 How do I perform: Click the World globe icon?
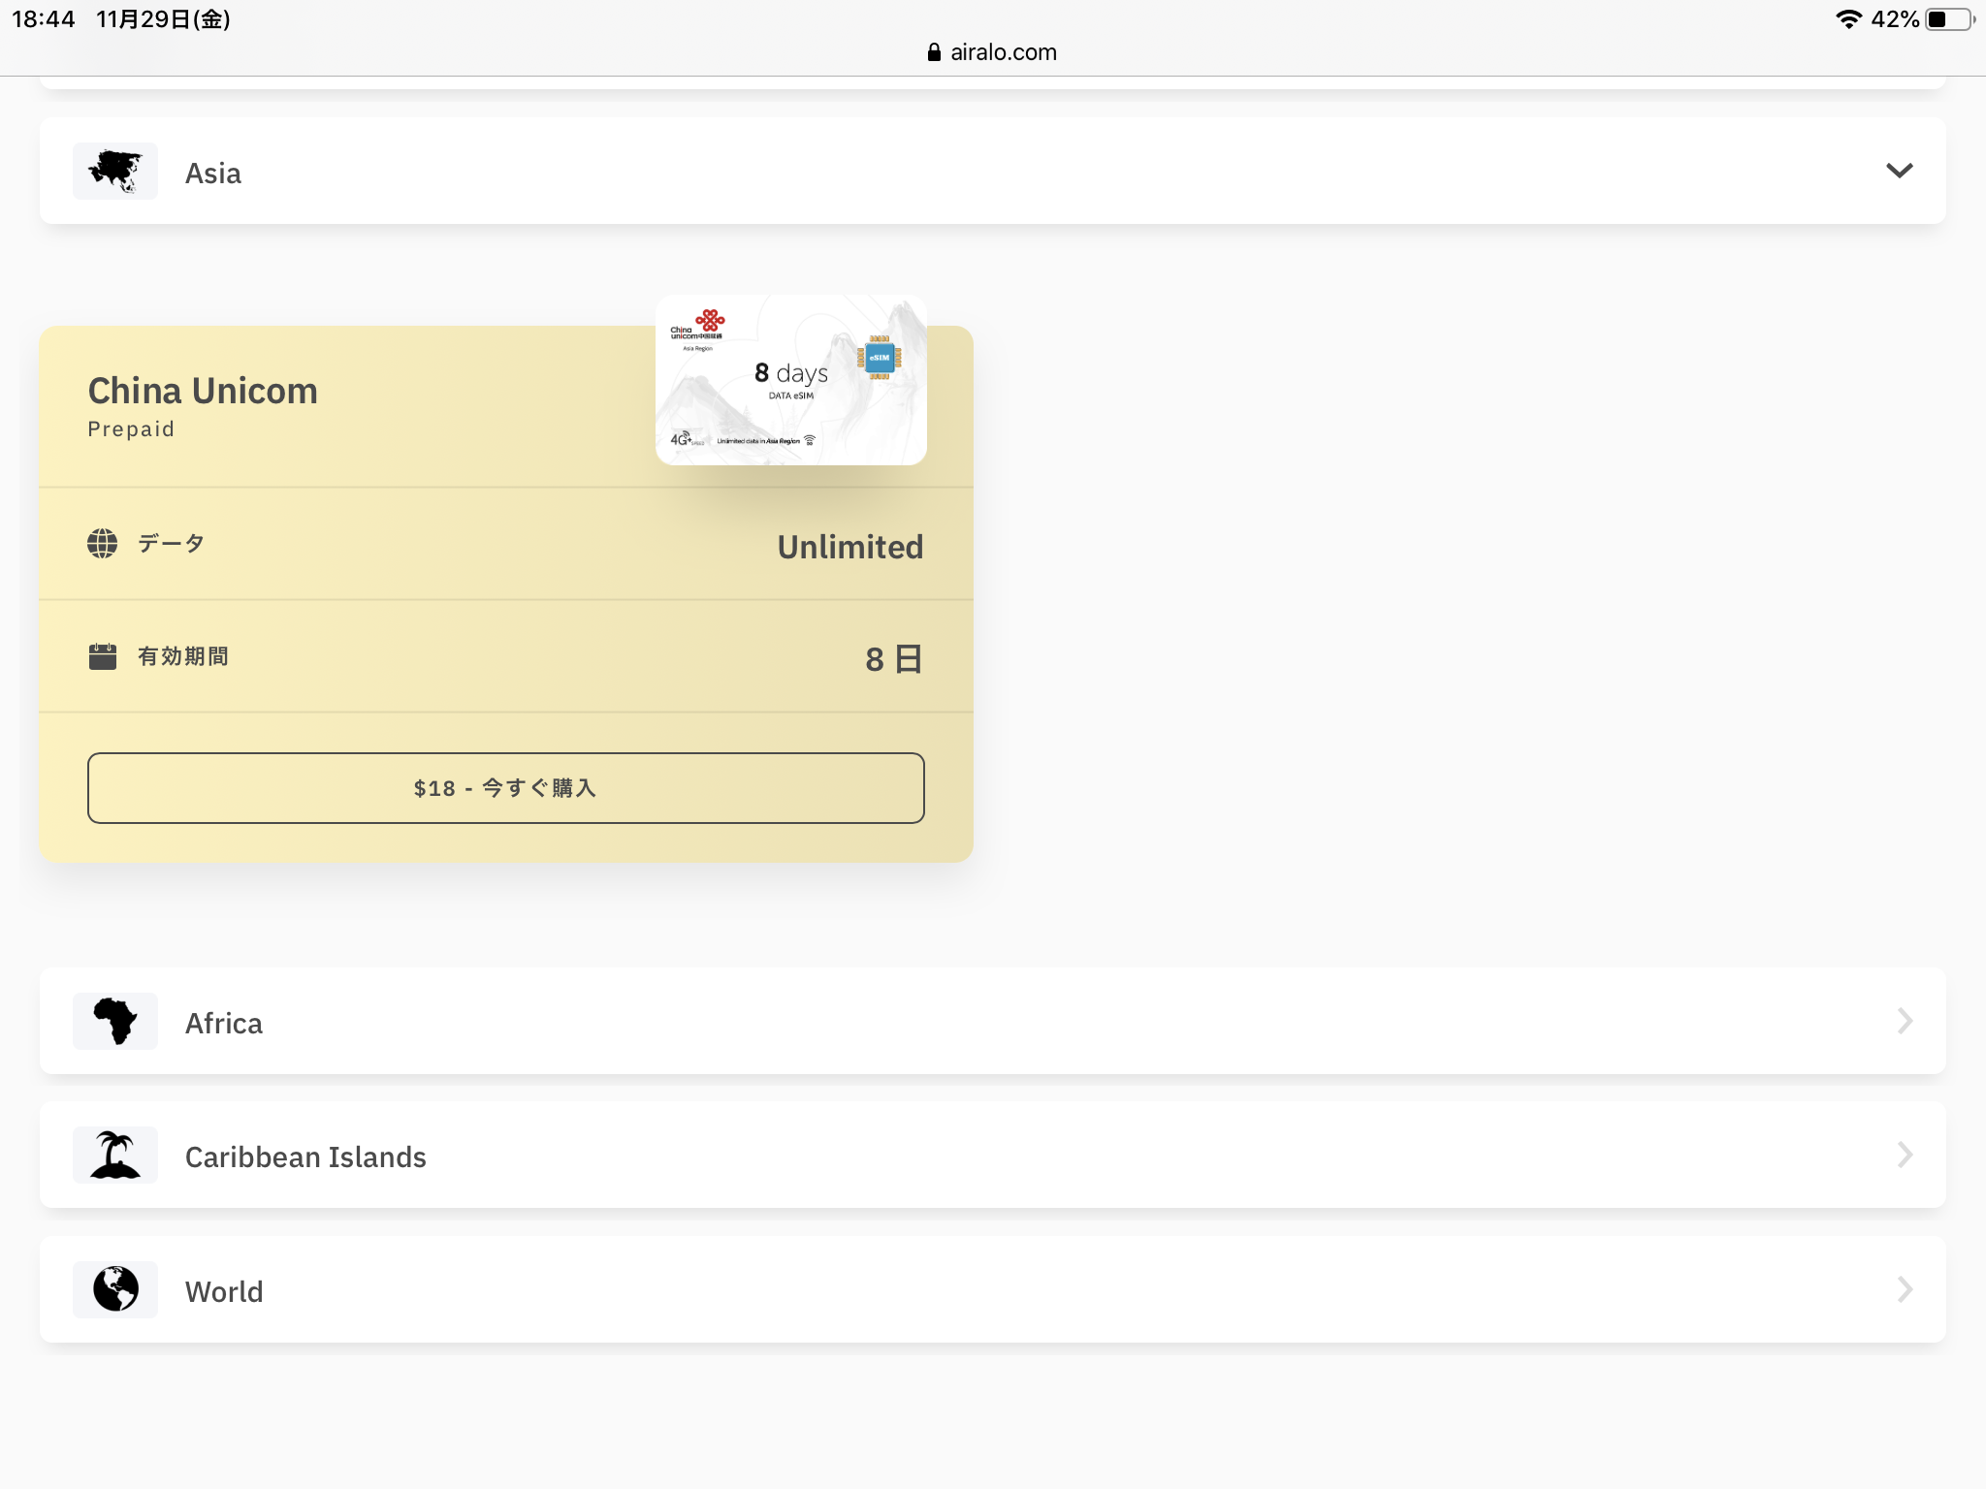coord(115,1289)
